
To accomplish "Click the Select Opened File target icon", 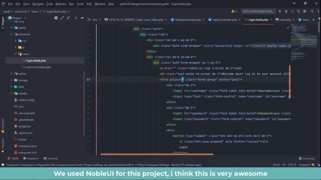I will click(x=56, y=18).
